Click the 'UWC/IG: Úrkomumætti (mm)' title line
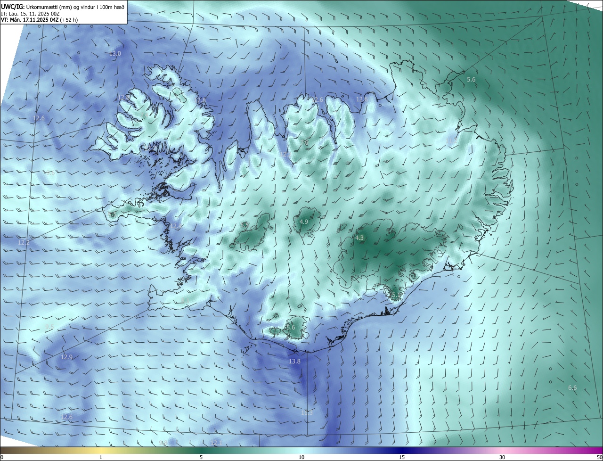The width and height of the screenshot is (603, 461). click(63, 7)
